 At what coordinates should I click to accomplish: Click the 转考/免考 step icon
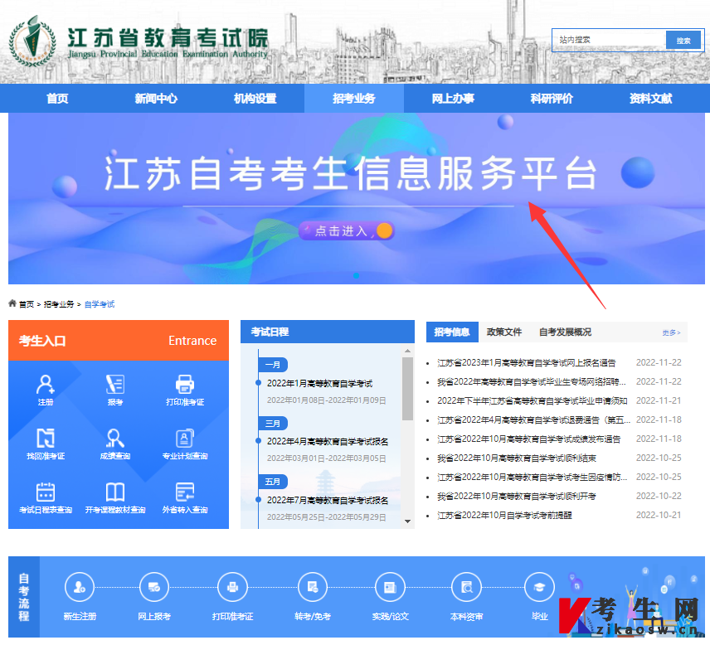click(x=313, y=588)
